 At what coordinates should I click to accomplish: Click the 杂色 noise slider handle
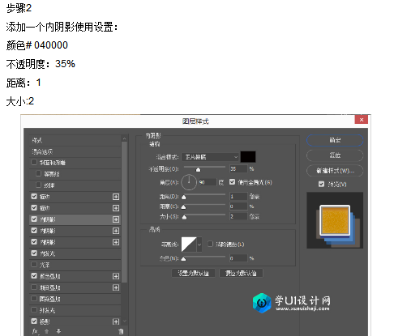point(184,258)
